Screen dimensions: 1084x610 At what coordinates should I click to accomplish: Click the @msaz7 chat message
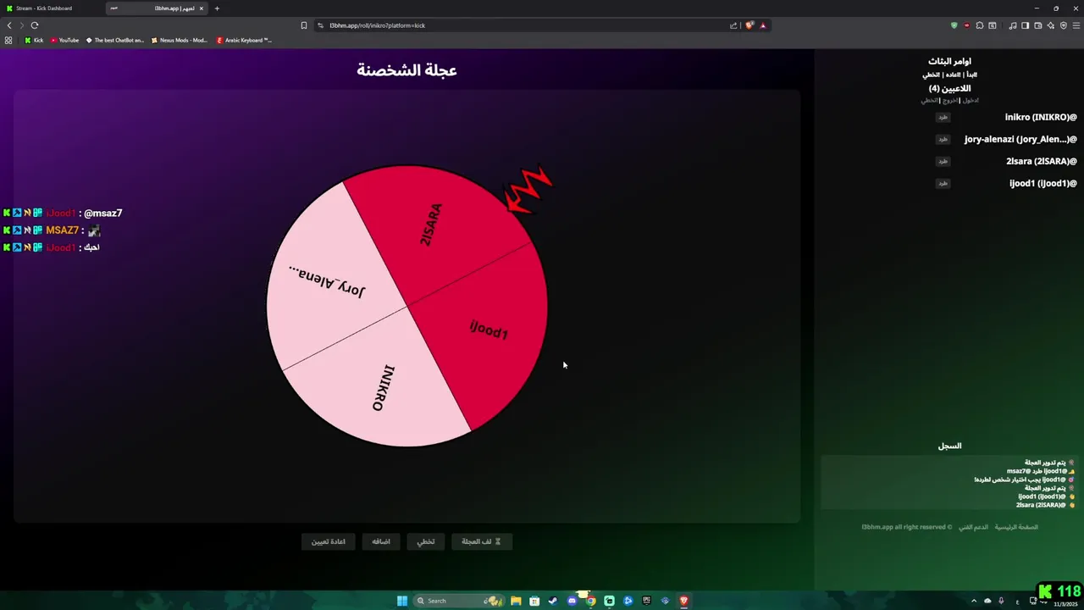[x=103, y=213]
